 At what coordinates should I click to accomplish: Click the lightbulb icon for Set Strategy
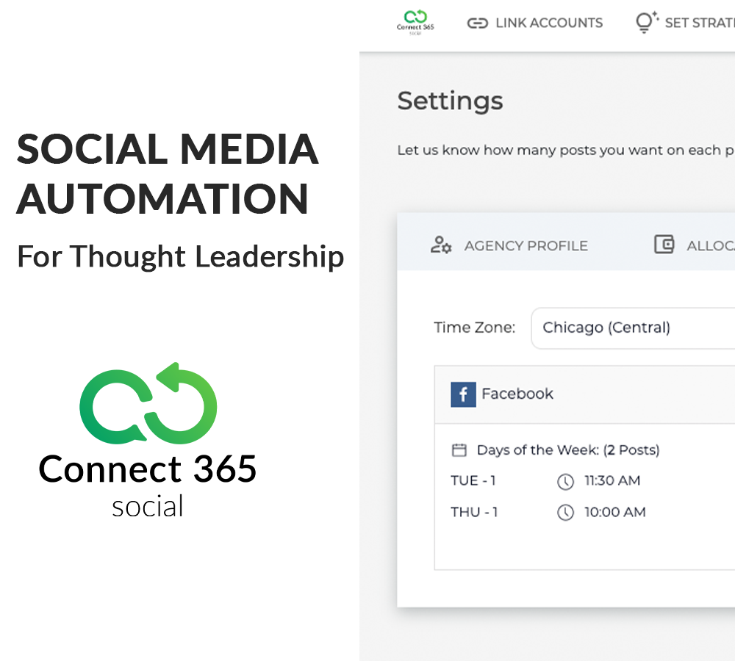click(646, 23)
